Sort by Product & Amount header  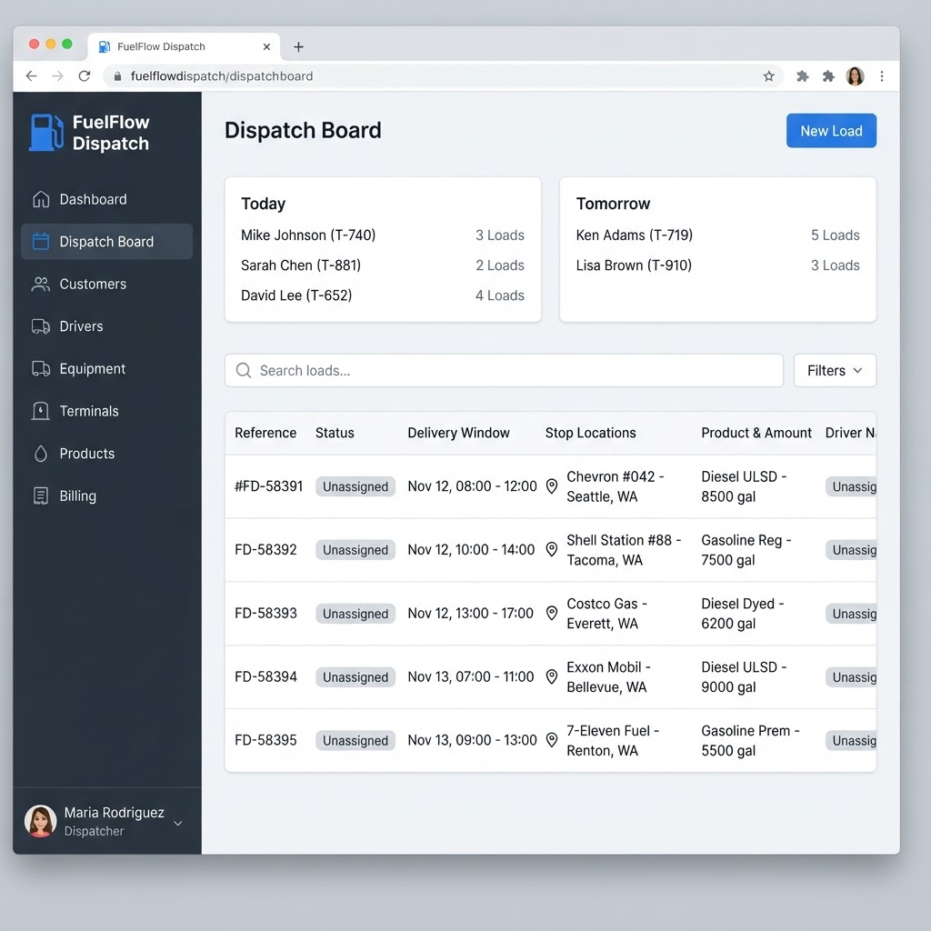point(756,433)
